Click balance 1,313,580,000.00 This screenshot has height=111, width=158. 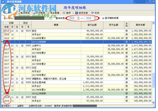pyautogui.click(x=141, y=79)
